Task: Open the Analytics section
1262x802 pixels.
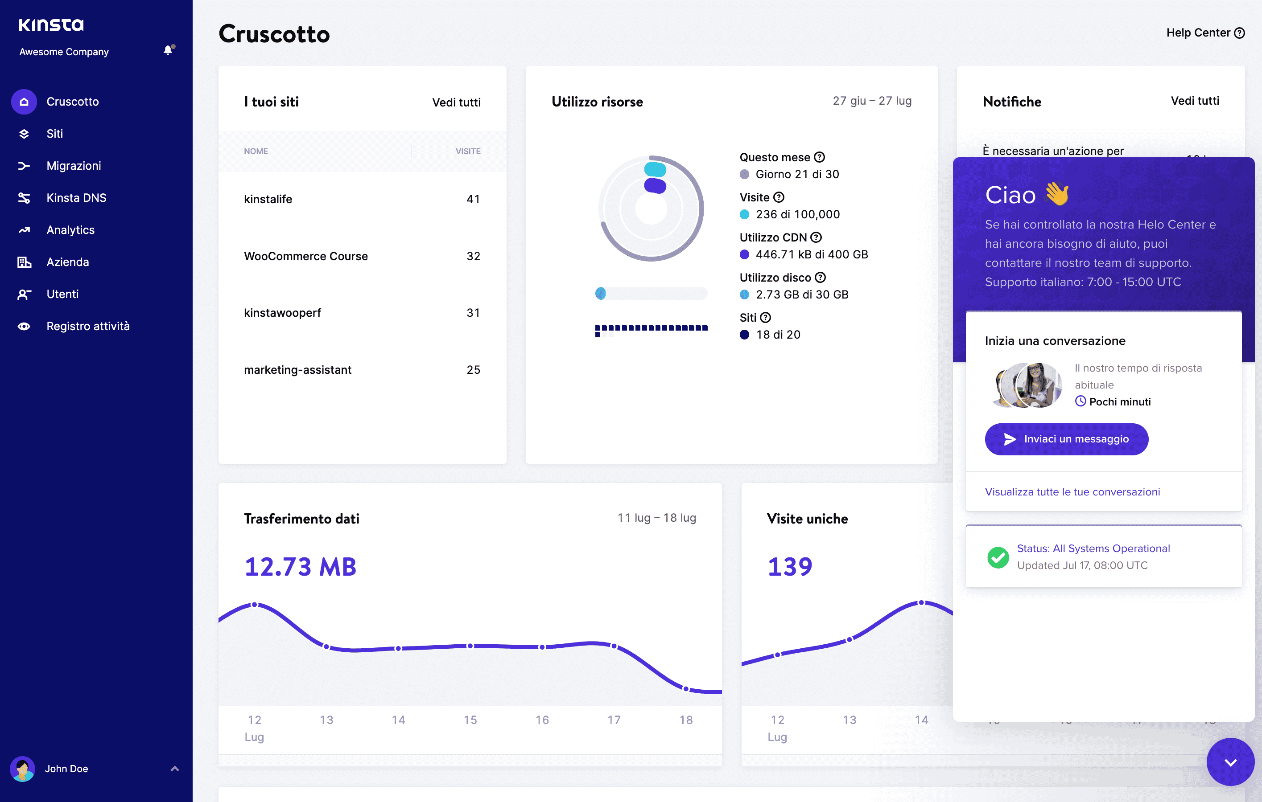Action: coord(70,229)
